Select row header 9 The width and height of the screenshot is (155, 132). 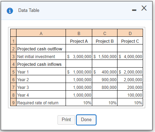tap(13, 102)
